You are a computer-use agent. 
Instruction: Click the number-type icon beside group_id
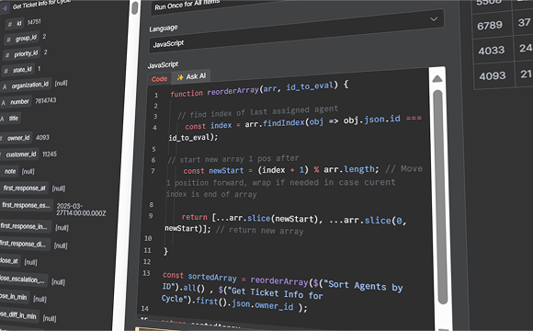click(8, 40)
